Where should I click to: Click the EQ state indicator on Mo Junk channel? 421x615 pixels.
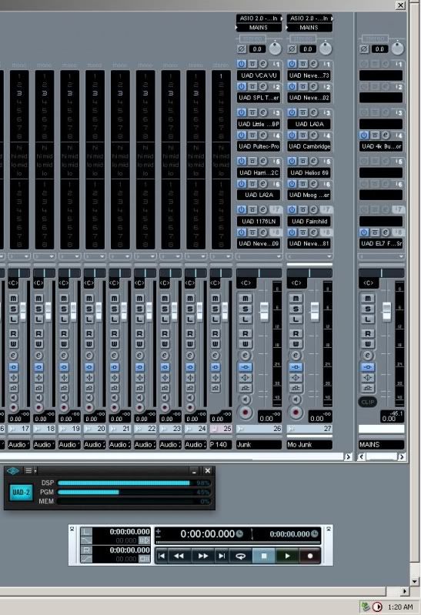pyautogui.click(x=296, y=378)
